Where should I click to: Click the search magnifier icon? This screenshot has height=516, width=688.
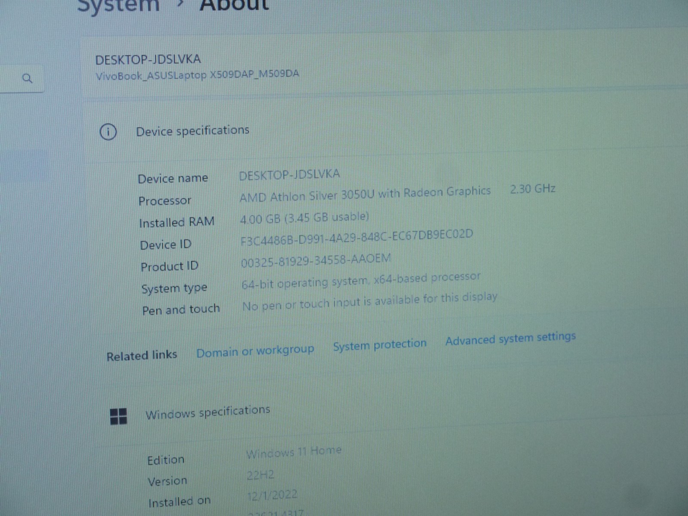(27, 78)
